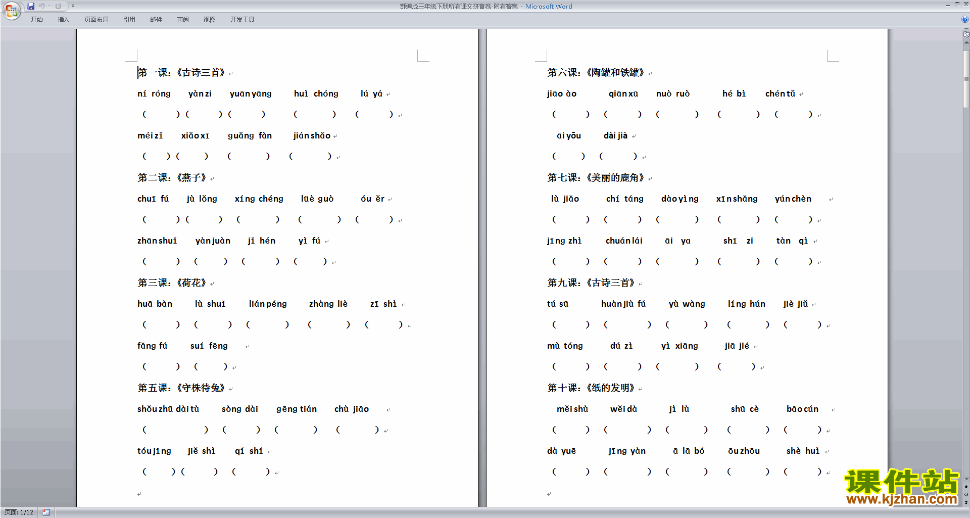Click the Next Page double-arrow button
This screenshot has width=970, height=518.
[966, 502]
